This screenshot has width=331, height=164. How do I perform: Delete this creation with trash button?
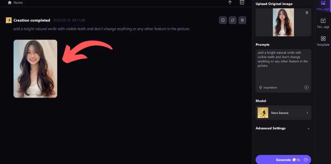tap(242, 20)
